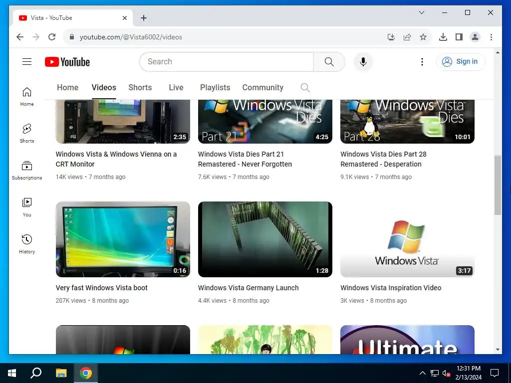Start voice search with microphone icon
The image size is (511, 383).
click(x=363, y=61)
